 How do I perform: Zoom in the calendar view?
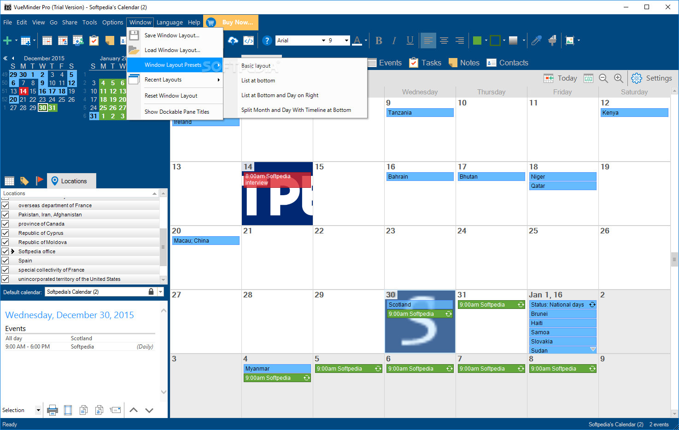619,78
